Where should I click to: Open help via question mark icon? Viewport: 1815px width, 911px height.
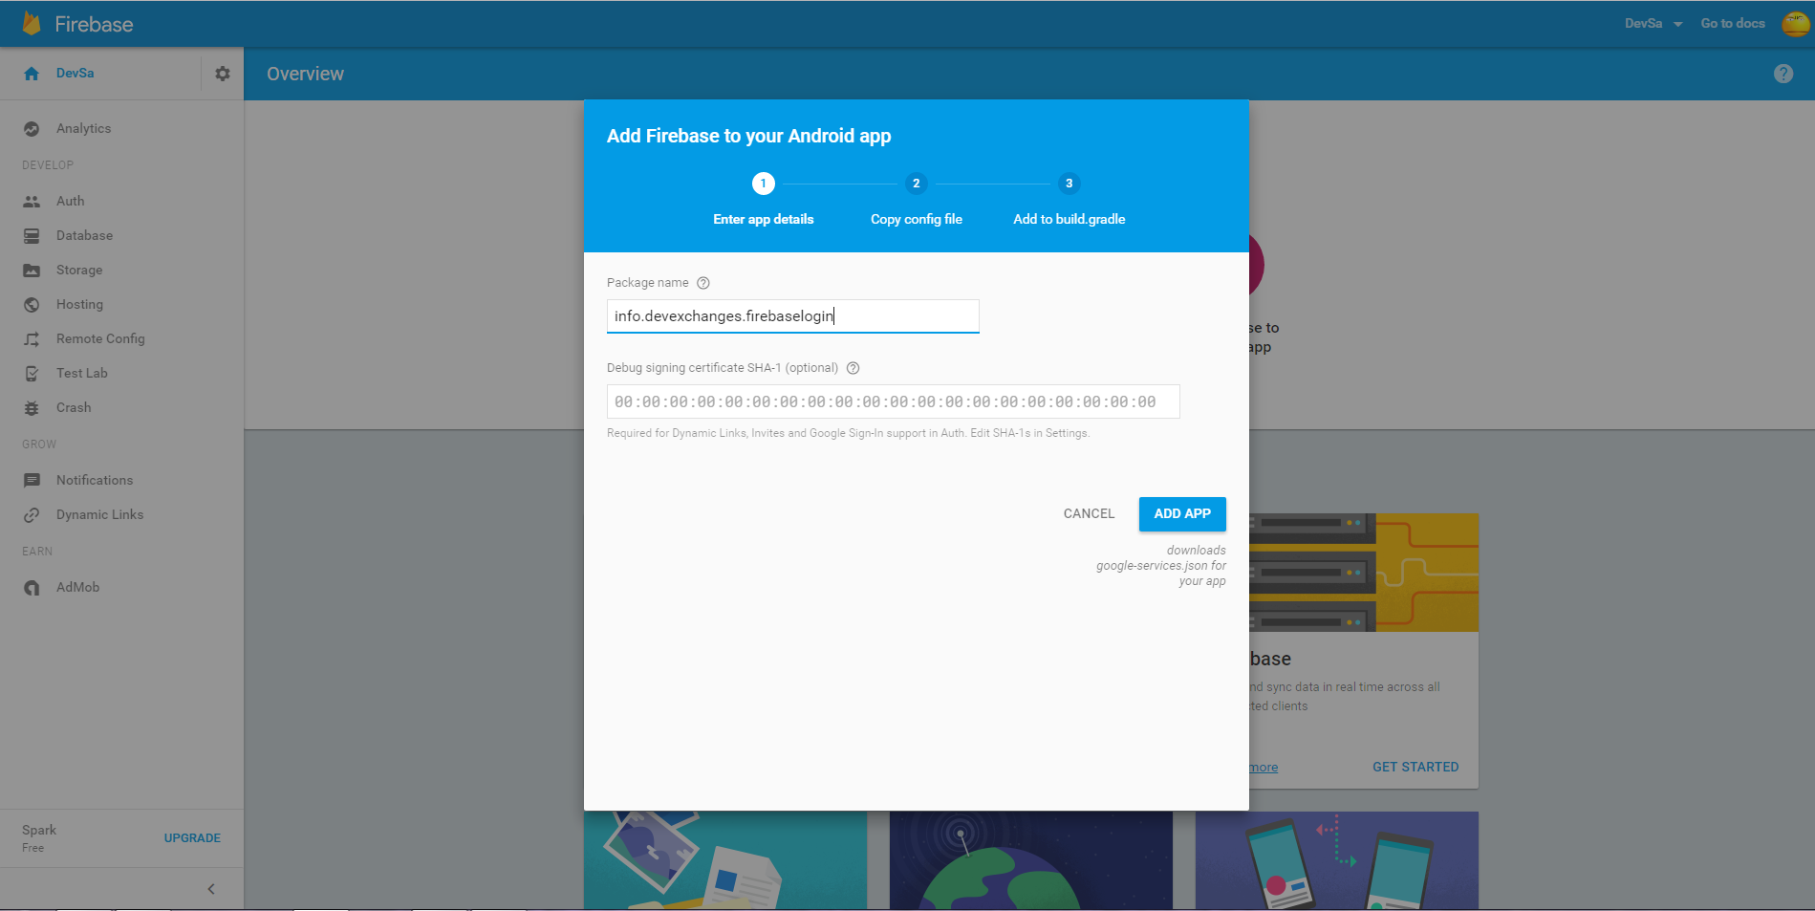coord(1783,74)
